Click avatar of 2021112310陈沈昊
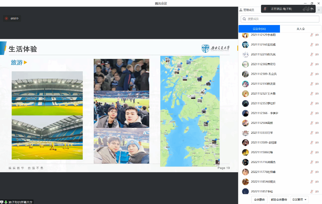The image size is (322, 204). click(245, 84)
